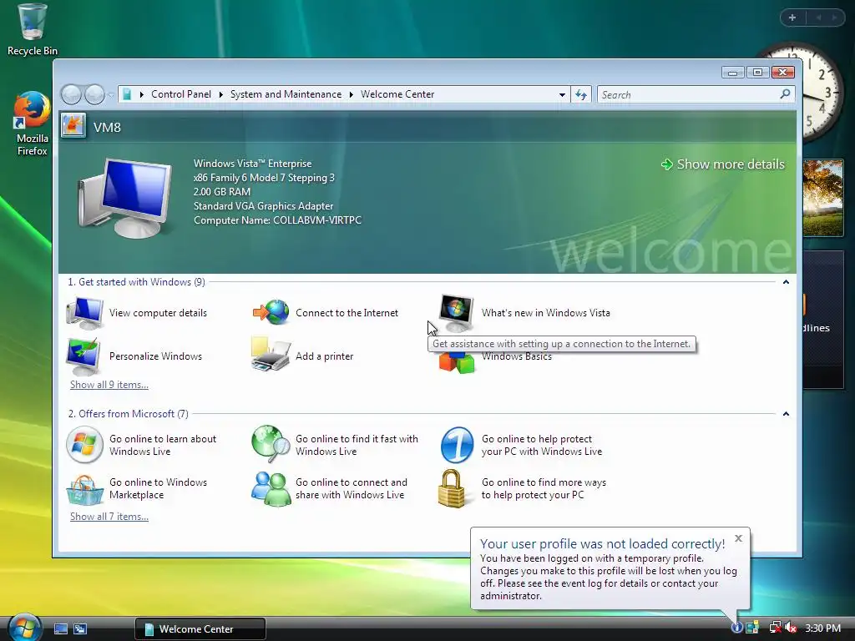855x641 pixels.
Task: Click Show all 9 items link
Action: pyautogui.click(x=109, y=384)
